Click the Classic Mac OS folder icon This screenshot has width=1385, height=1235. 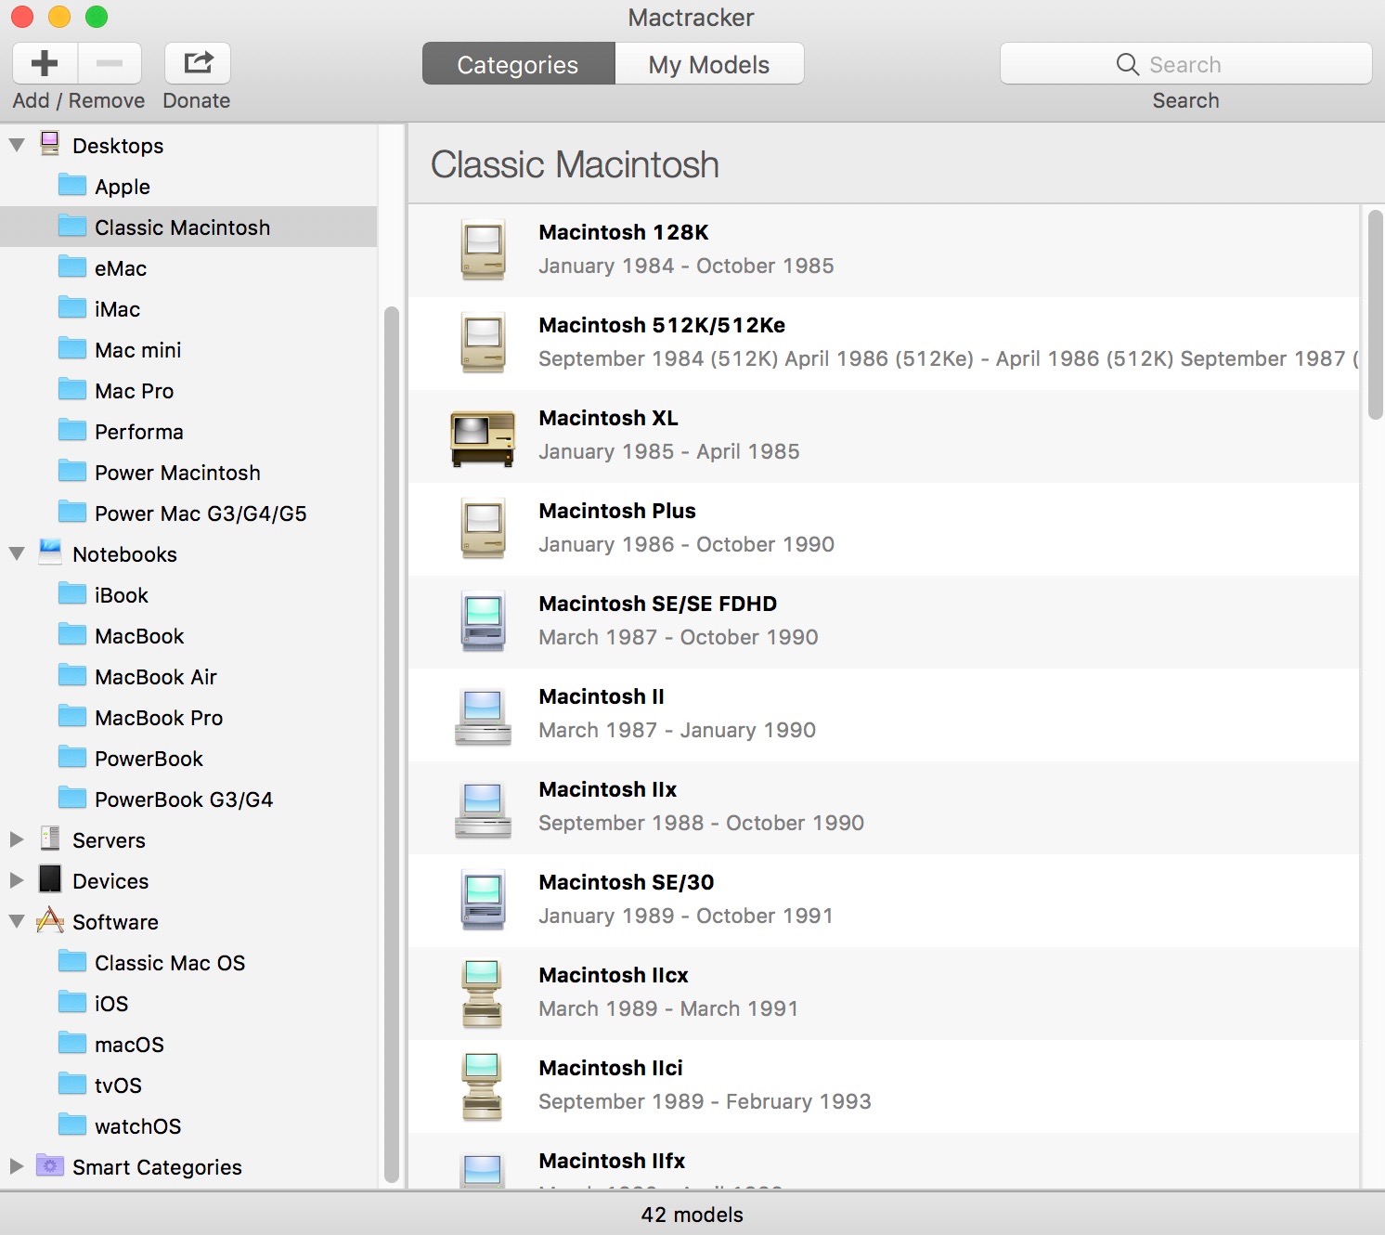[x=72, y=961]
